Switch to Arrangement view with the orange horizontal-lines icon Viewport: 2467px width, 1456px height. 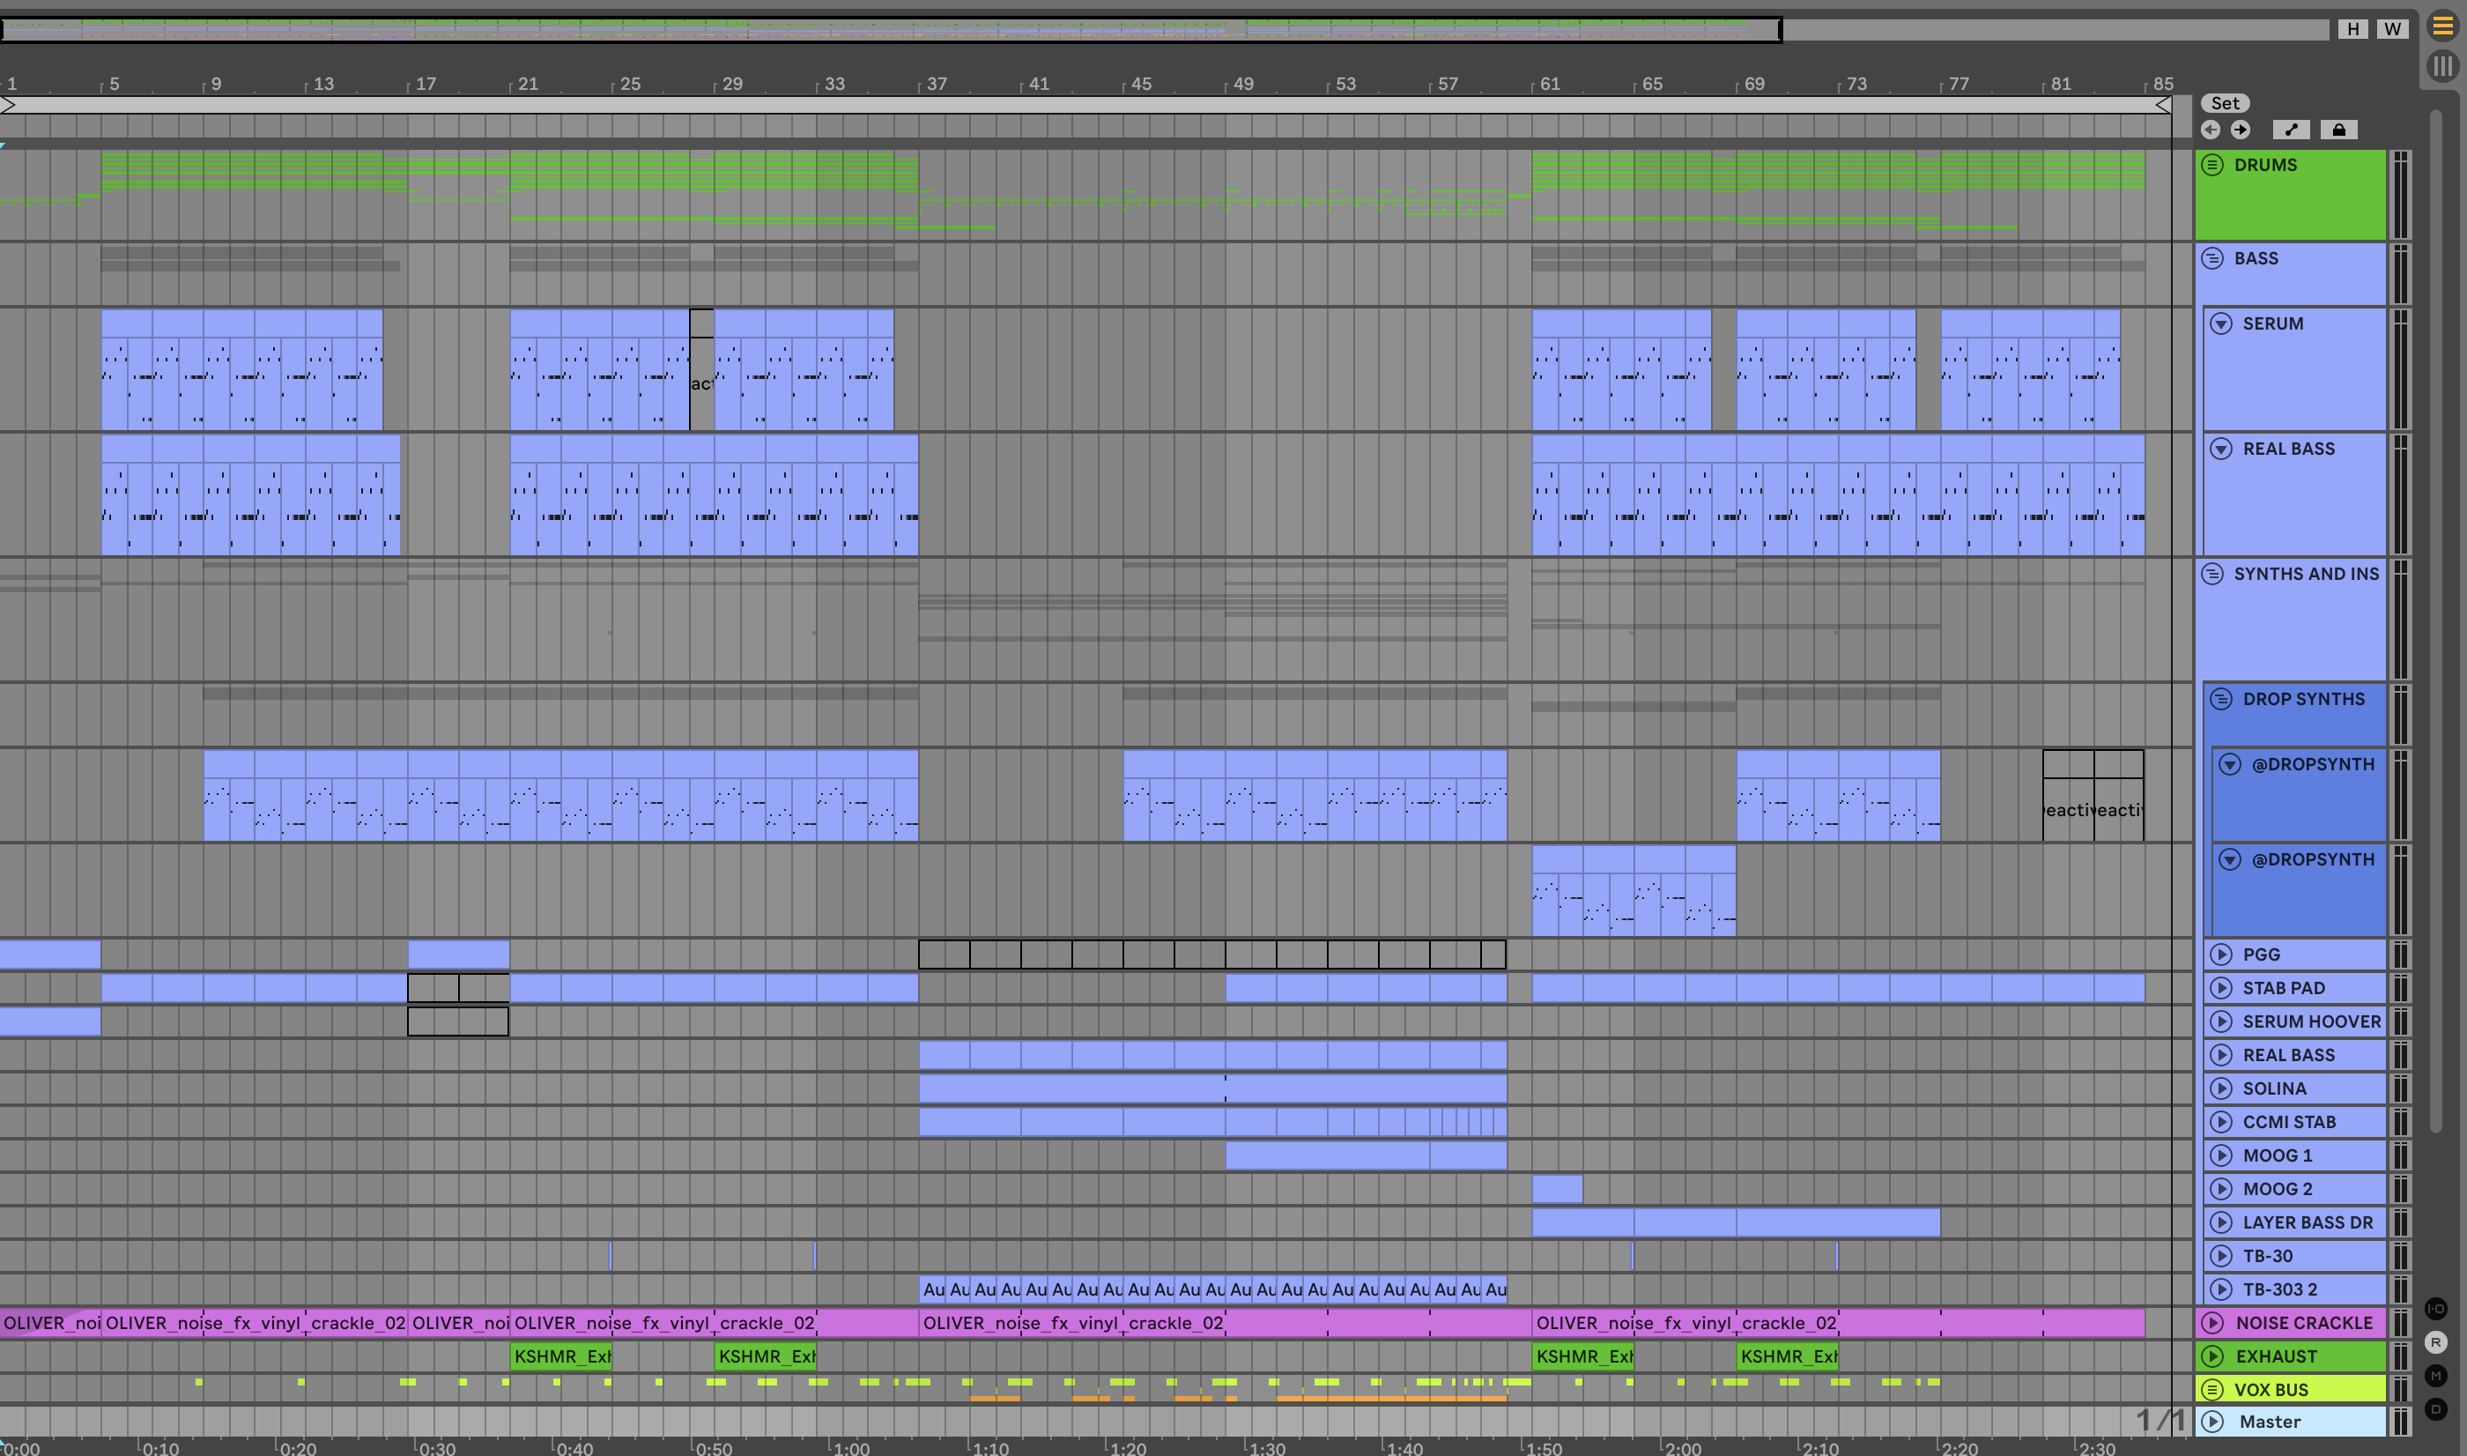point(2442,26)
